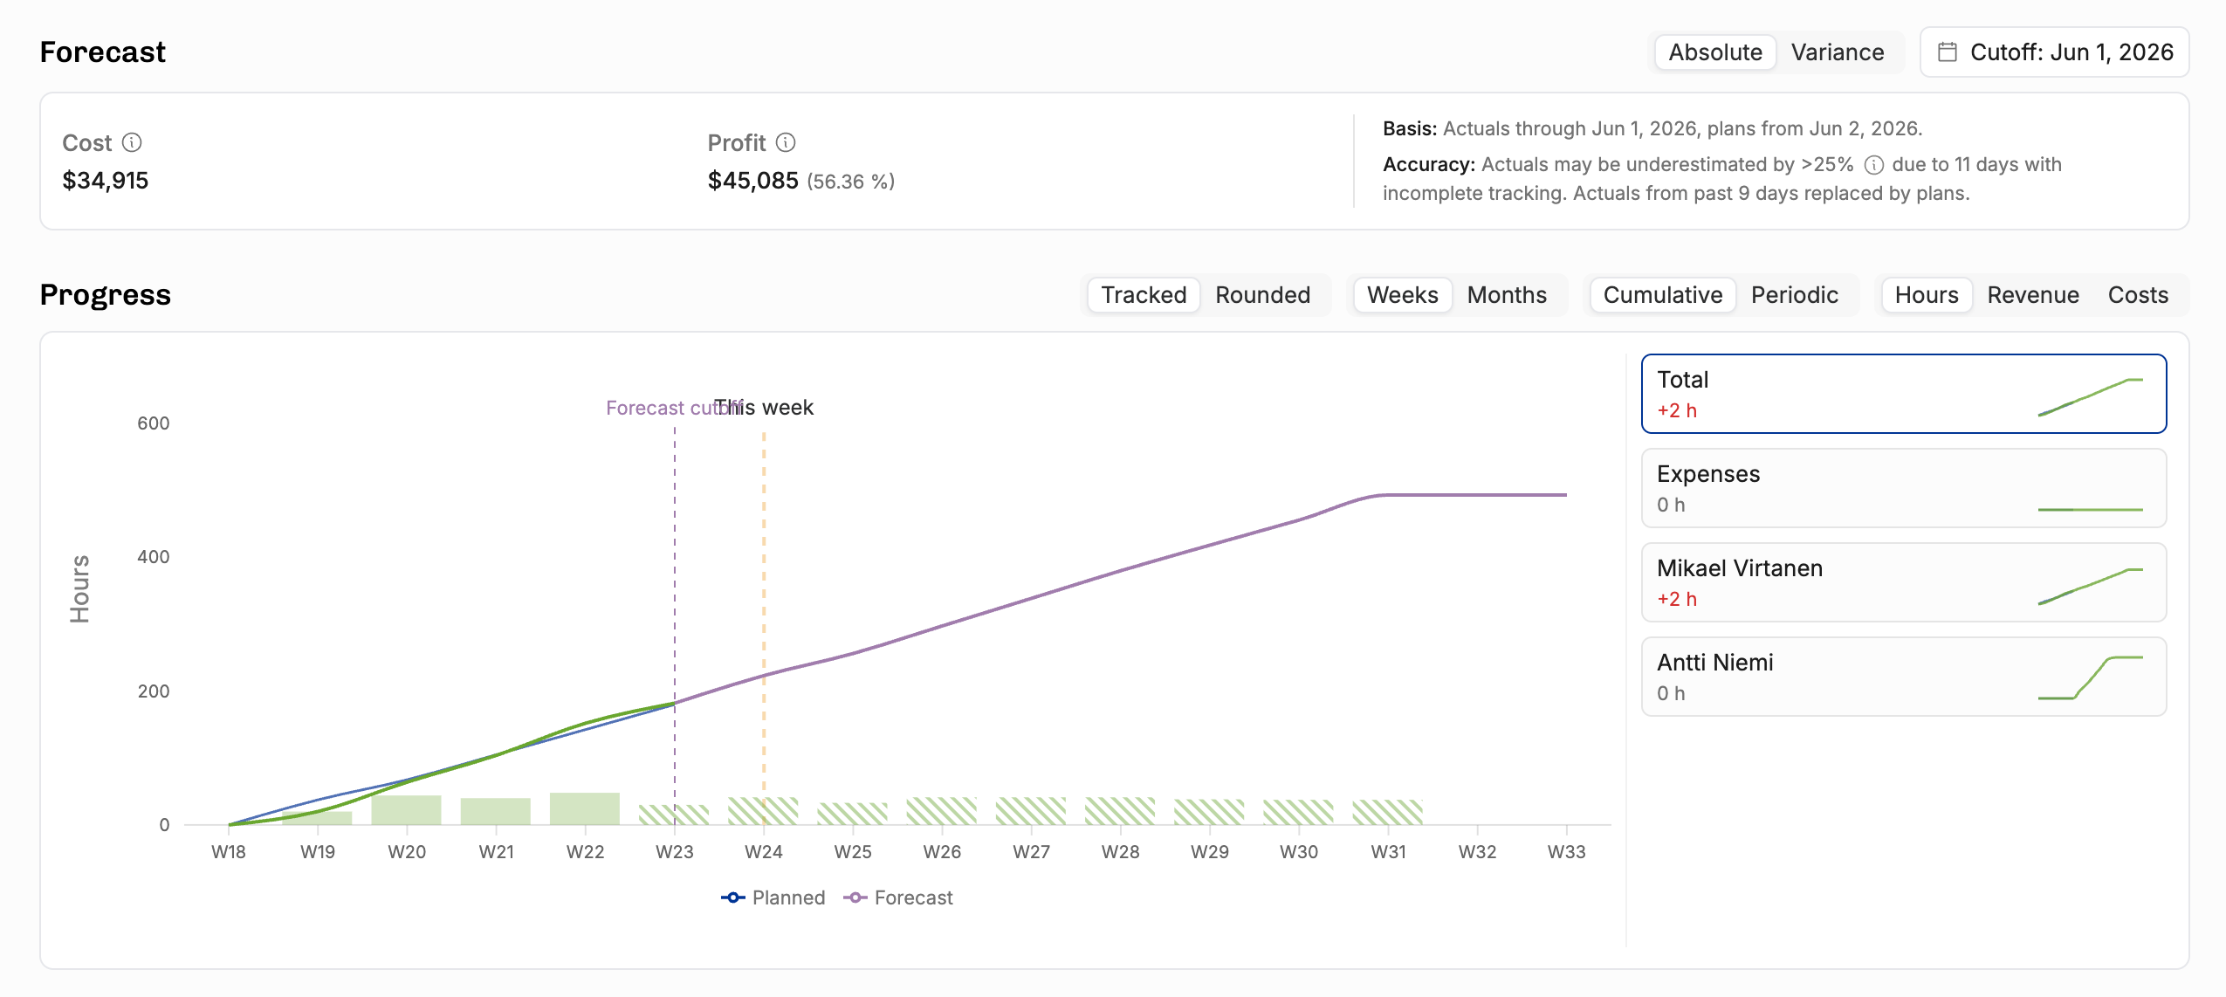Viewport: 2226px width, 997px height.
Task: Switch forecast view to Variance
Action: [x=1838, y=52]
